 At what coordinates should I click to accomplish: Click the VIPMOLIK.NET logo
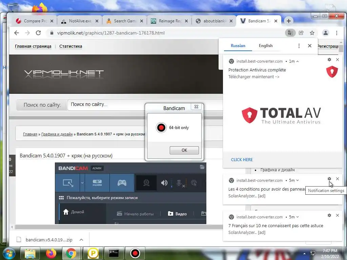point(64,74)
